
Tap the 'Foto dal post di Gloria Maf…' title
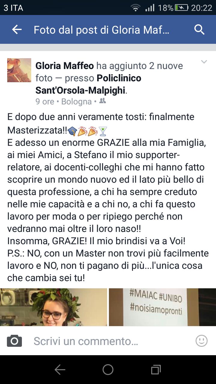click(102, 30)
